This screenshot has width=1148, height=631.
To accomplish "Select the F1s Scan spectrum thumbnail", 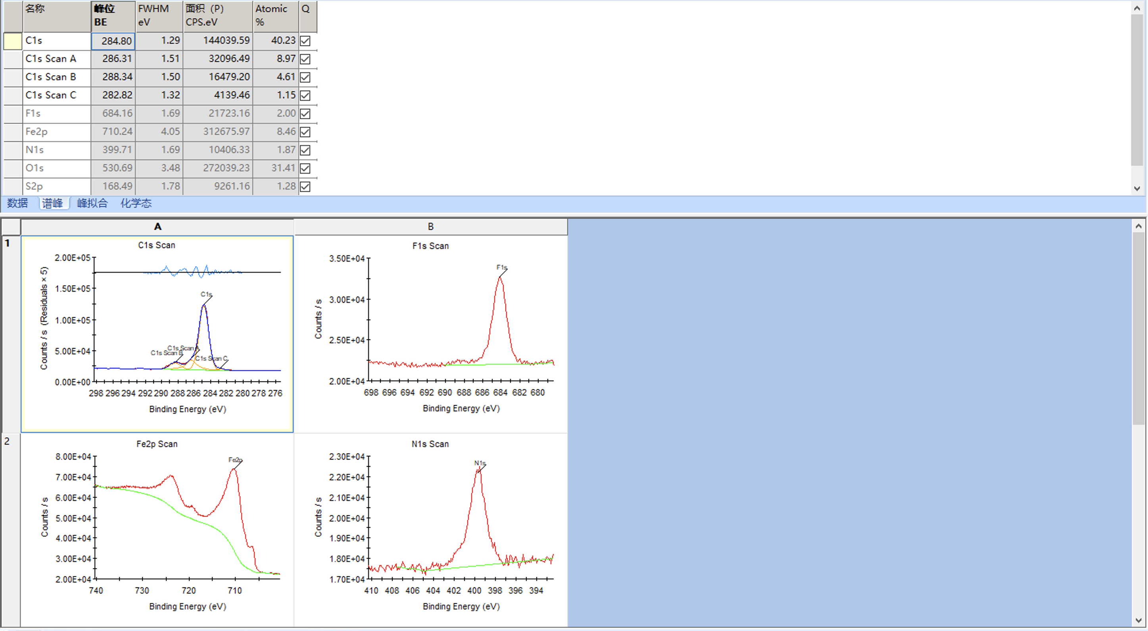I will tap(430, 334).
